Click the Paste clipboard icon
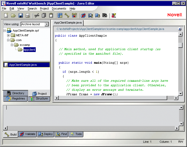Image resolution: width=187 pixels, height=147 pixels. pyautogui.click(x=51, y=15)
